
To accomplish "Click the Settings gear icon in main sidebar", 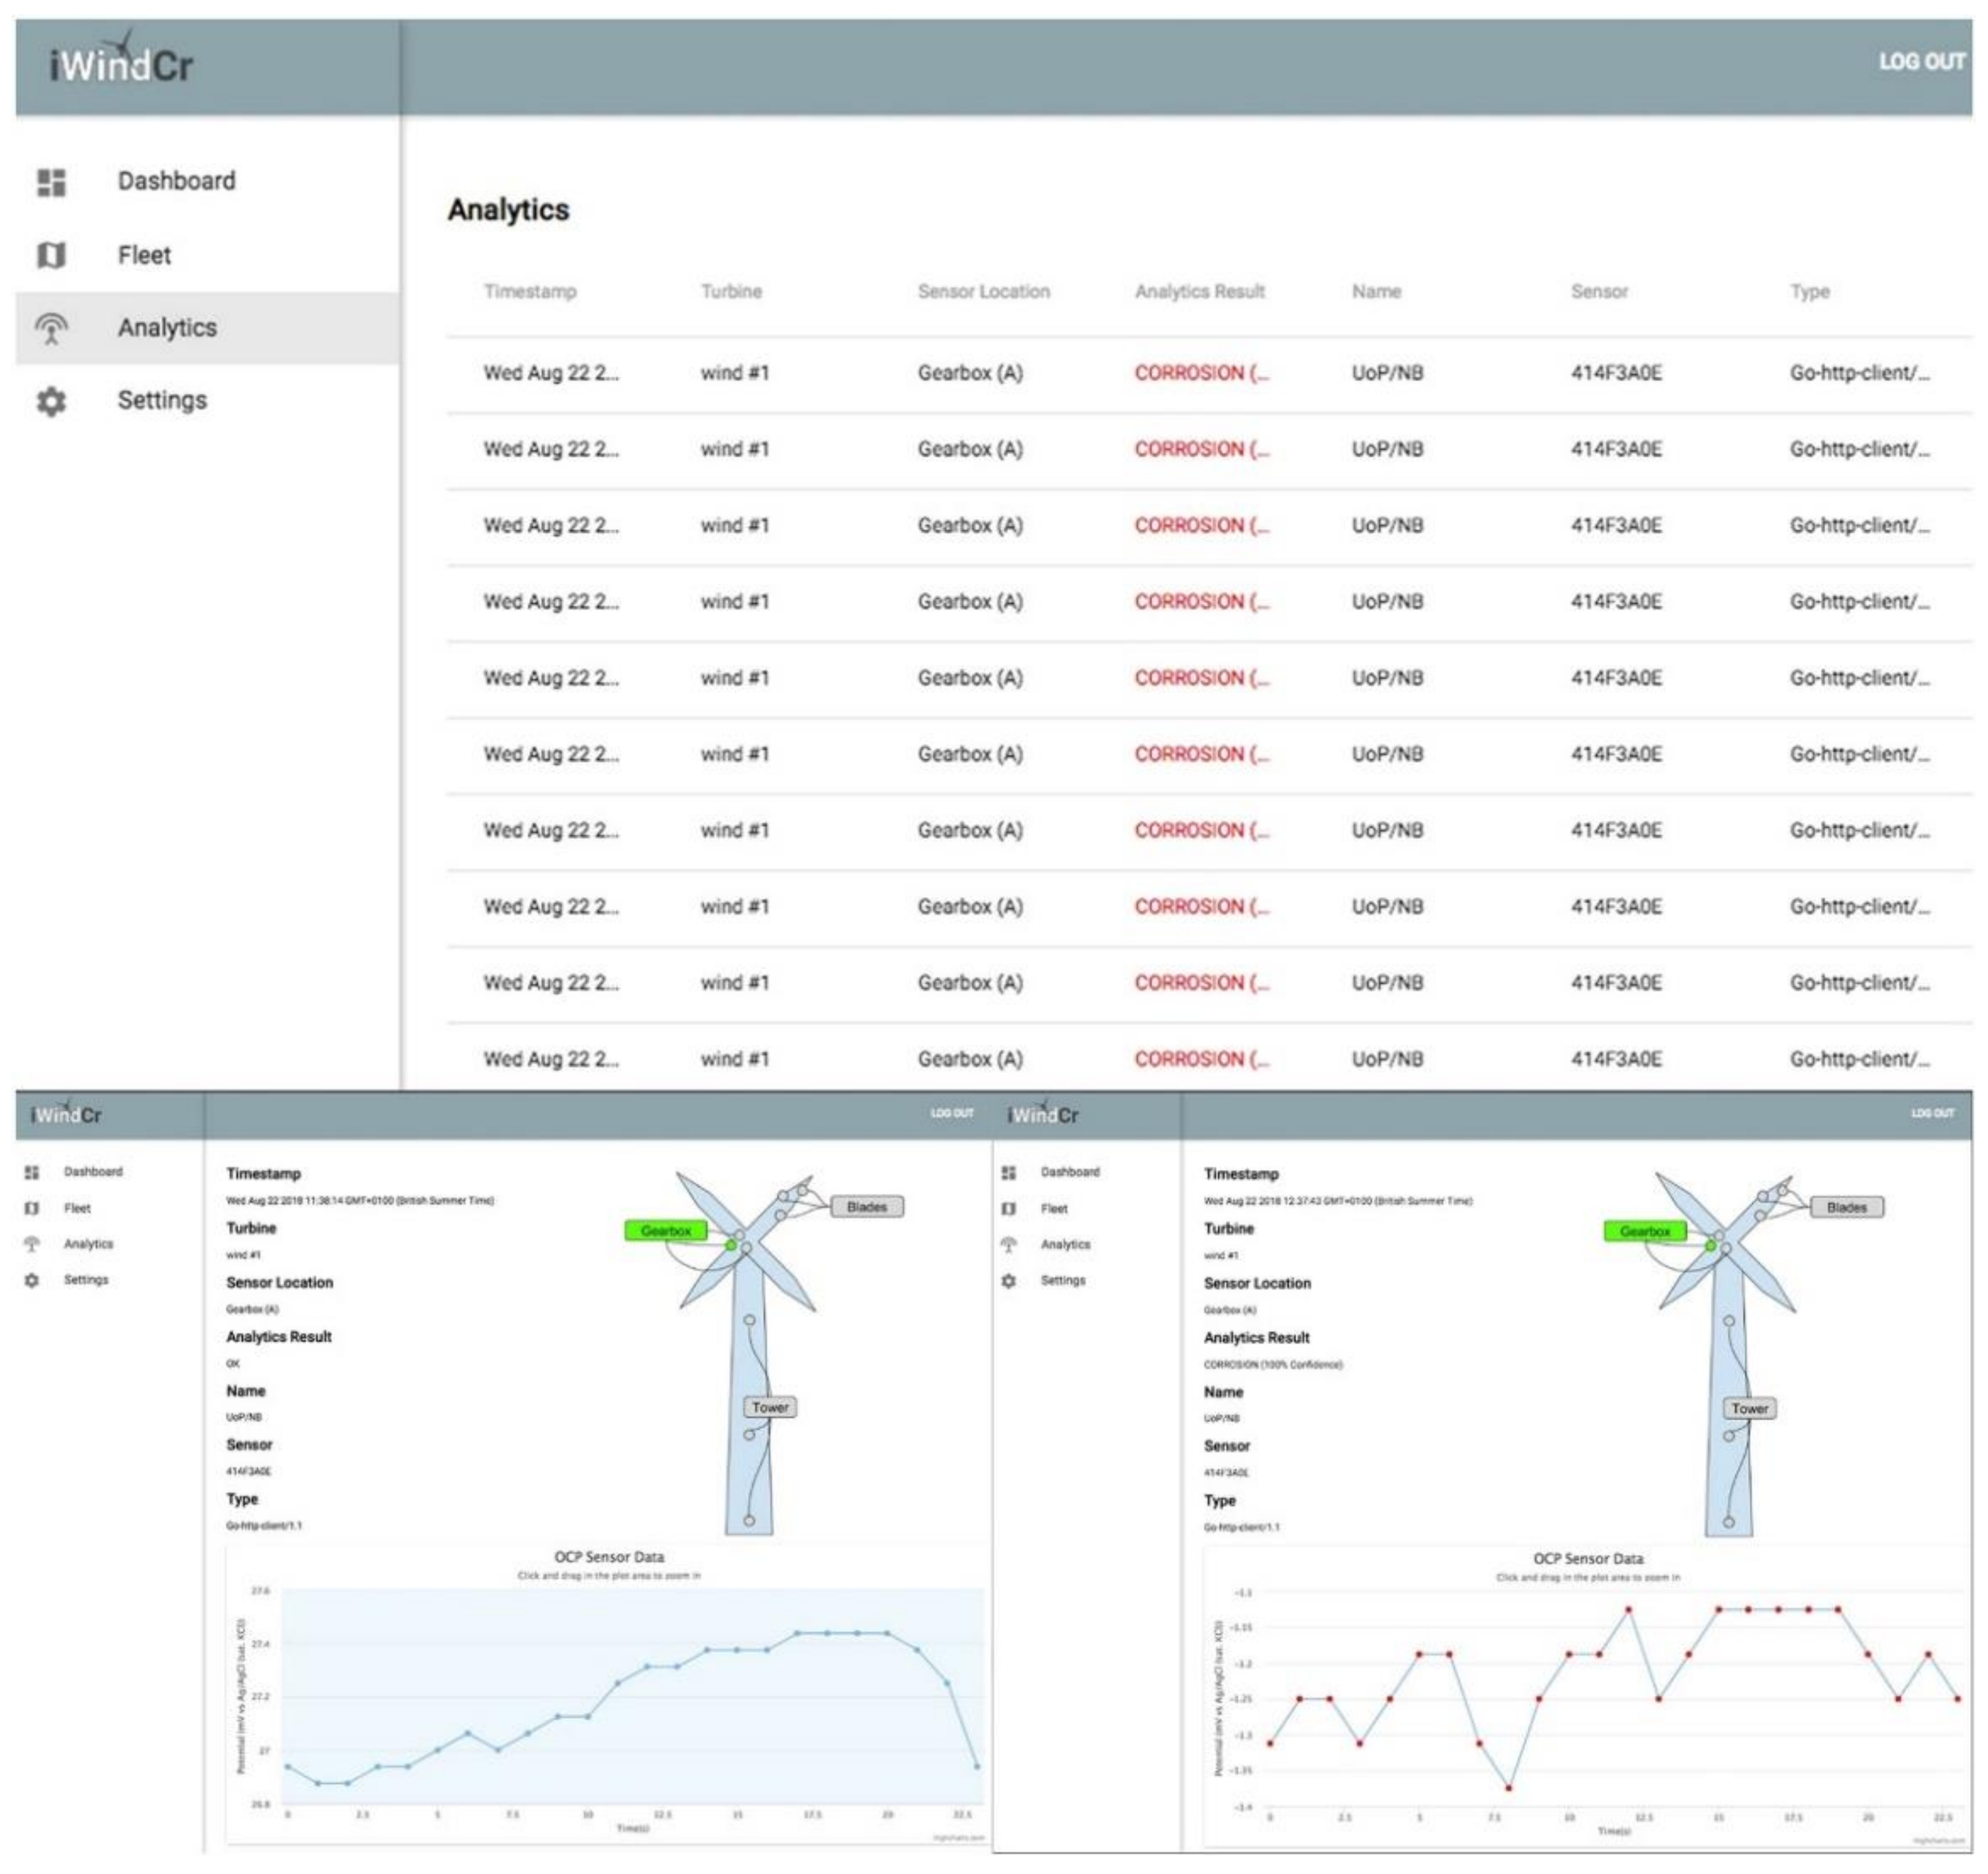I will point(51,402).
